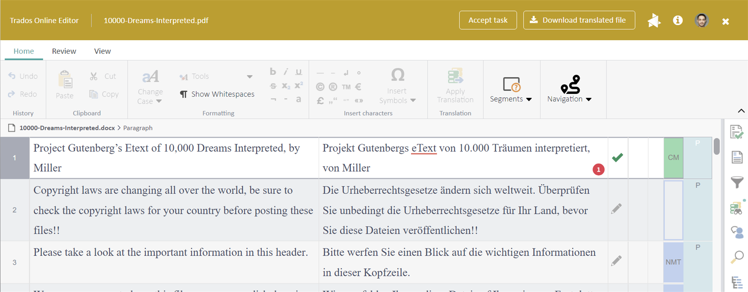Screen dimensions: 748x292
Task: Toggle bold formatting
Action: coord(273,72)
